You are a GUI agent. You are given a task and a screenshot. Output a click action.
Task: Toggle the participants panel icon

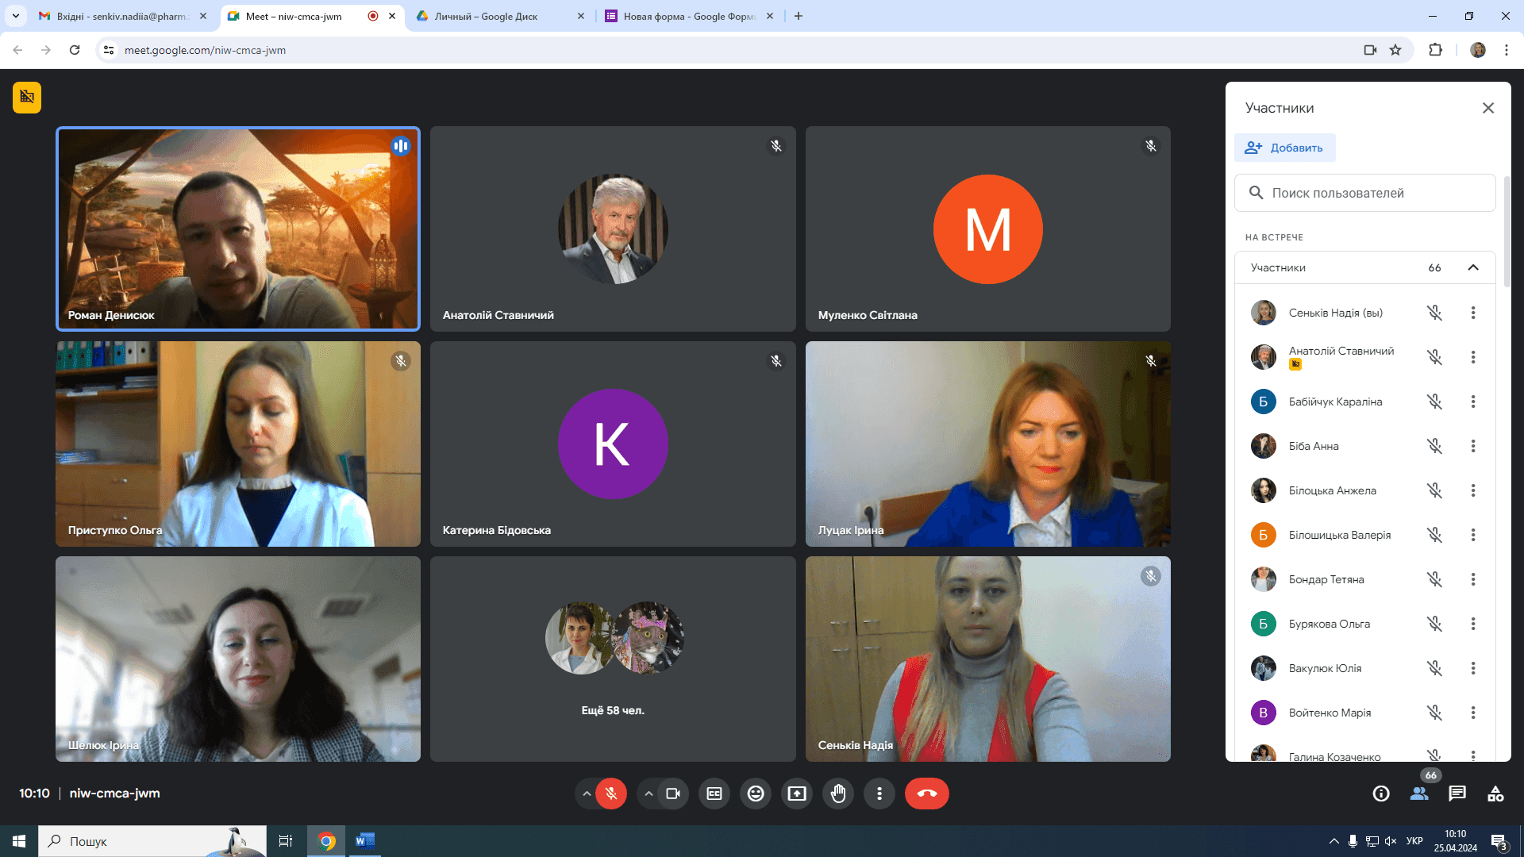(1419, 794)
